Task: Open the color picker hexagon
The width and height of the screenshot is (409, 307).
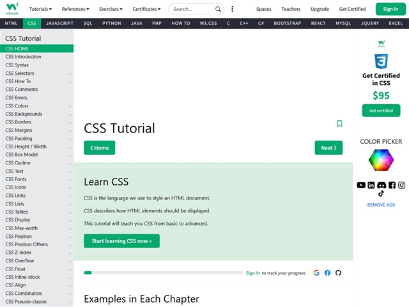Action: click(381, 160)
